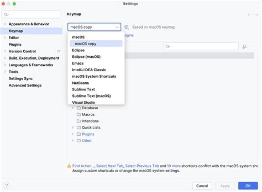Click the help question mark button
This screenshot has height=192, width=262.
click(7, 185)
